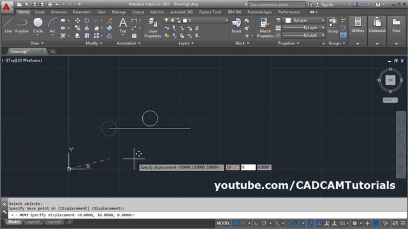The height and width of the screenshot is (229, 408).
Task: Click the Explode tool in Modify panel
Action: (x=110, y=28)
